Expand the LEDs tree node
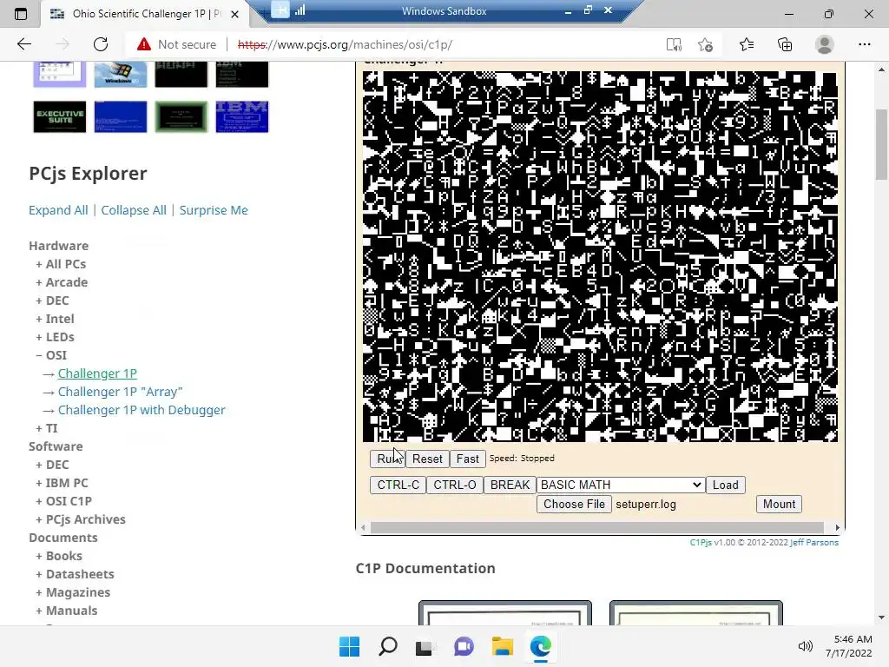The image size is (889, 667). pos(55,337)
